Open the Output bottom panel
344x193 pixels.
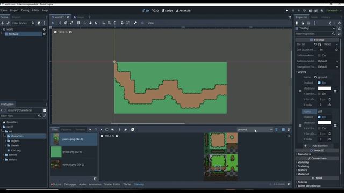click(x=56, y=184)
